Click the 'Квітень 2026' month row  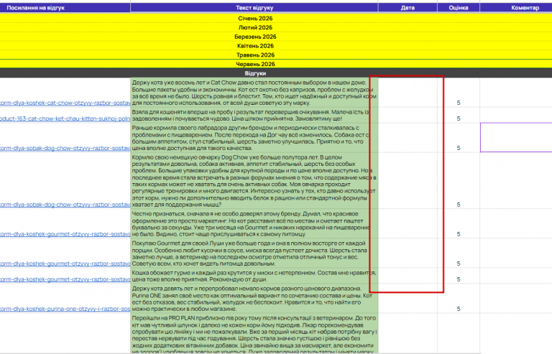(x=276, y=46)
